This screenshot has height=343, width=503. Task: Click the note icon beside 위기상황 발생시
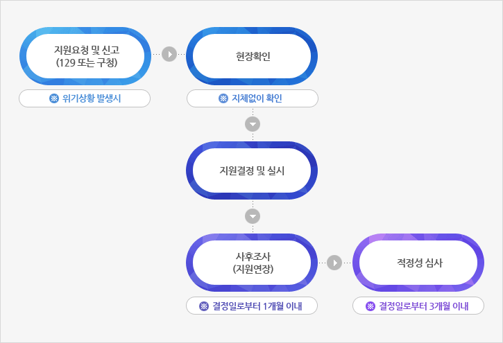[x=54, y=98]
